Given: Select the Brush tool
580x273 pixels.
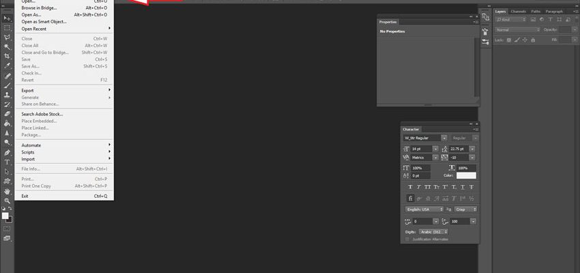Looking at the screenshot, I should [x=7, y=85].
